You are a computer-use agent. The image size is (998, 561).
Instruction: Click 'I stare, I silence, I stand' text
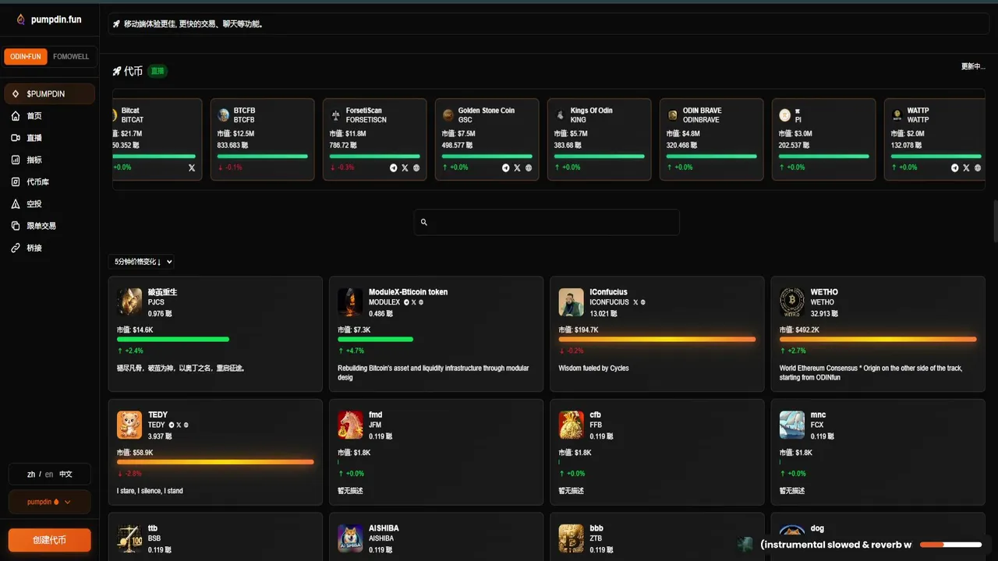click(150, 491)
